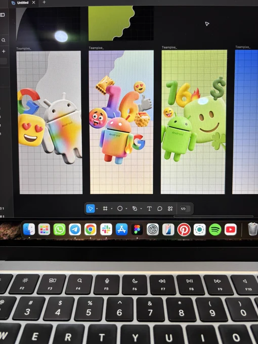Click Teampixe_ label above the blue frame
Image resolution: width=258 pixels, height=344 pixels.
coord(243,47)
